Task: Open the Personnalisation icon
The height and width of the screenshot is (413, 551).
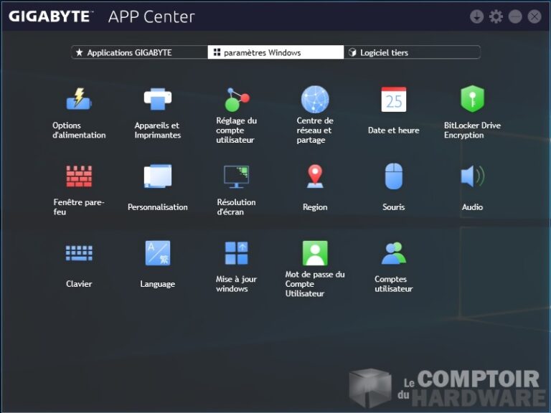Action: [158, 176]
